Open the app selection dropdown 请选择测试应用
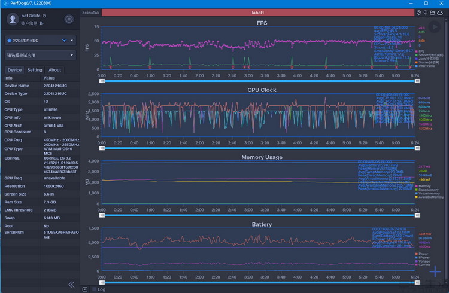This screenshot has height=293, width=449. [40, 55]
